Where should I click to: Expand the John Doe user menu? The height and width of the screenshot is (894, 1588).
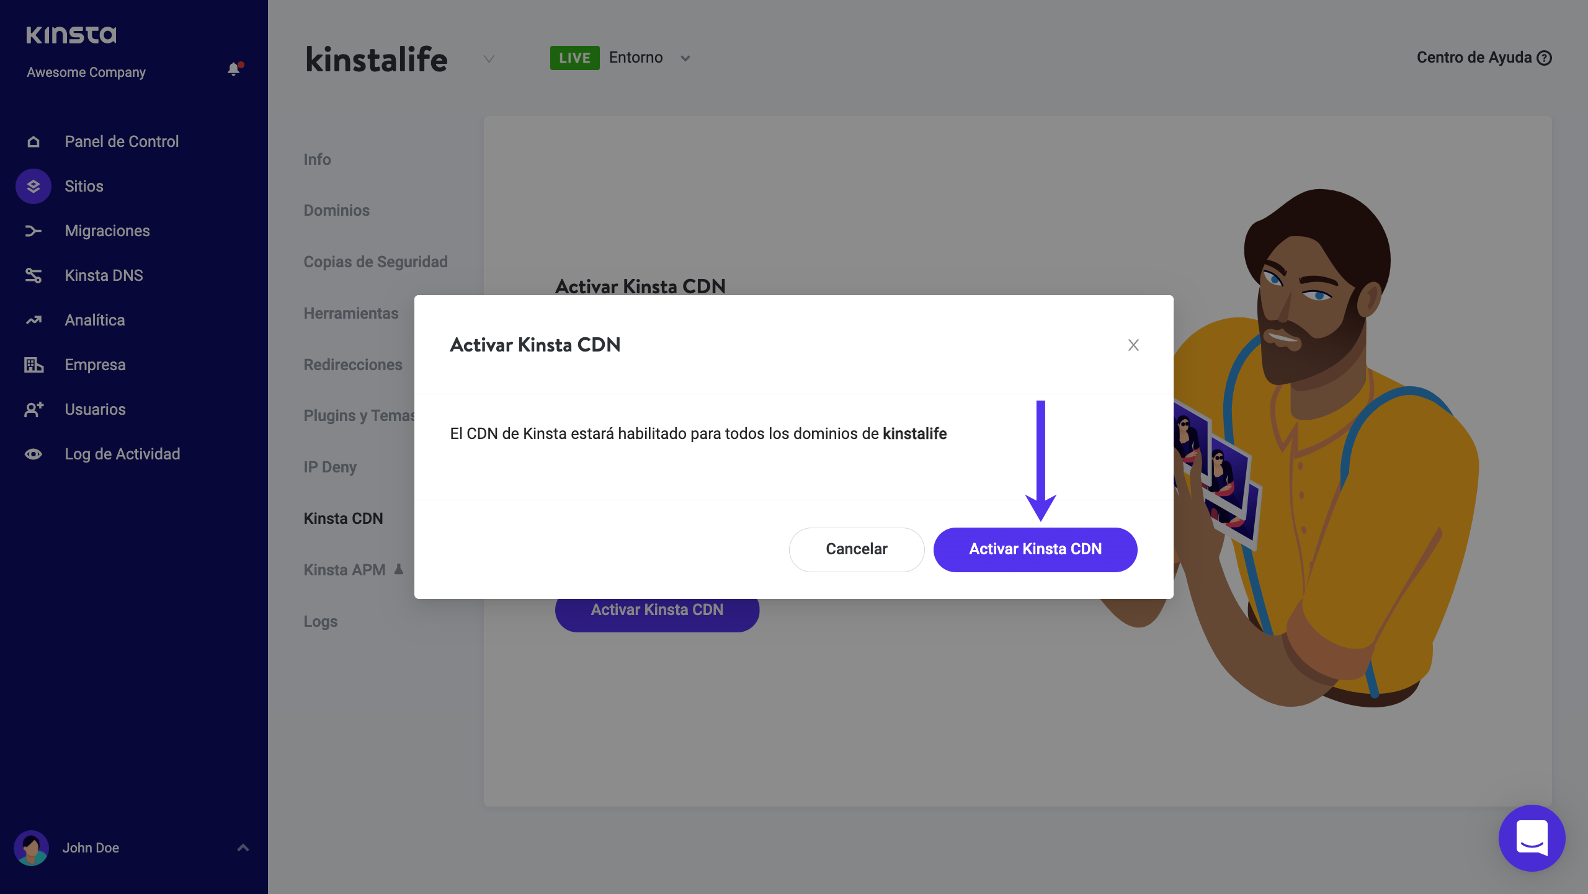(243, 848)
